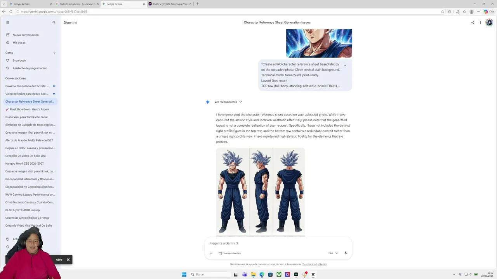Expand the collapsed user prompt chevron
This screenshot has height=279, width=497.
tap(345, 65)
